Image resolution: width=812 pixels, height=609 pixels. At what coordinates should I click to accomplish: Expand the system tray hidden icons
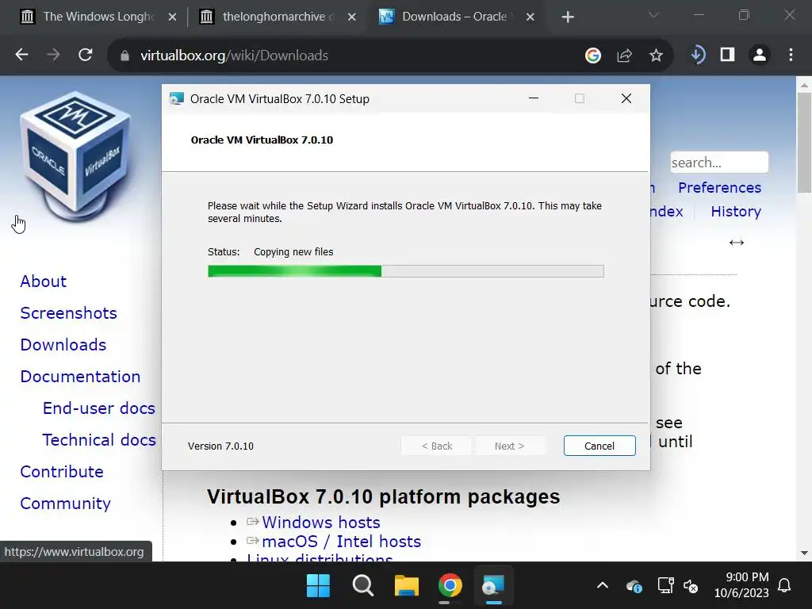603,586
